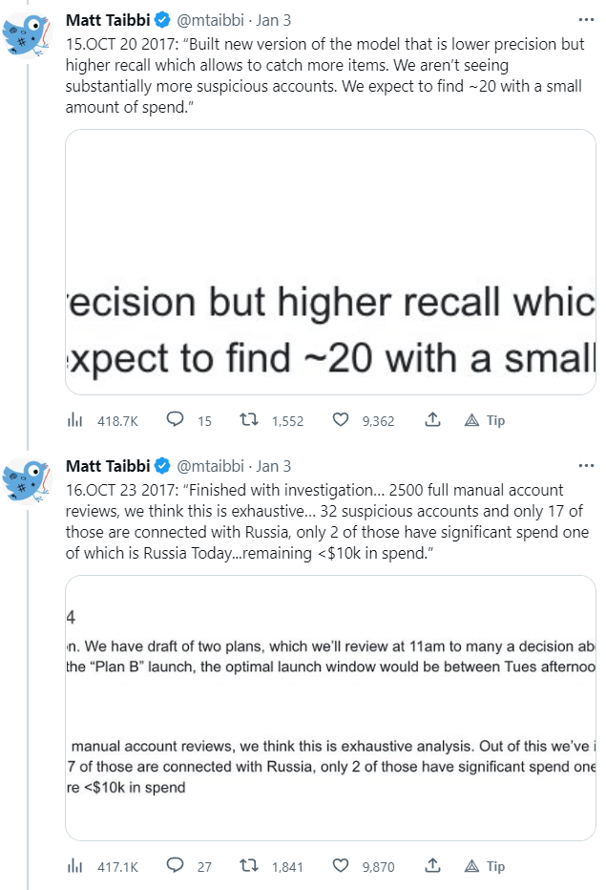Share the OCT 20 2017 tweet
This screenshot has height=890, width=606.
pos(432,420)
